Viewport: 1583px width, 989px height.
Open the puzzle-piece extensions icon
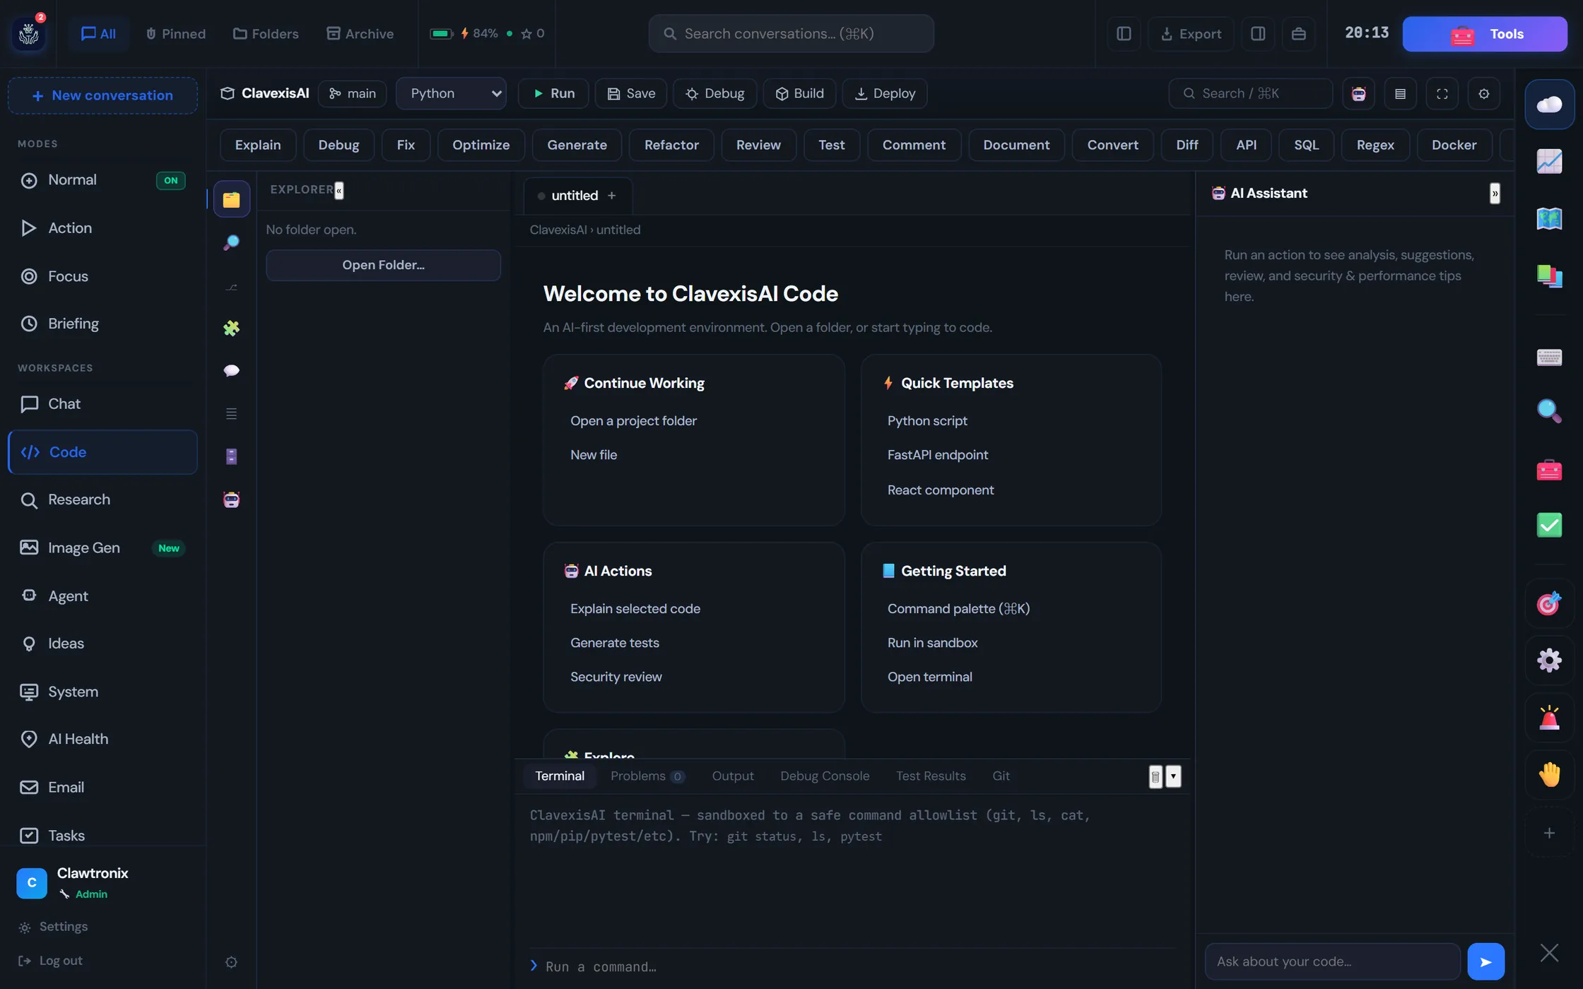[x=231, y=328]
